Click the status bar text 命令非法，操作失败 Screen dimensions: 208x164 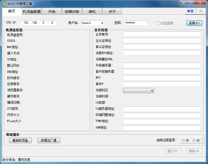(17, 160)
